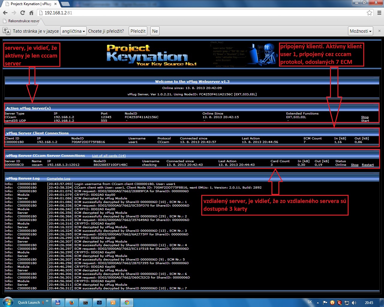384x307 pixels.
Task: Click the Server ID S00000BC0
Action: (14, 165)
